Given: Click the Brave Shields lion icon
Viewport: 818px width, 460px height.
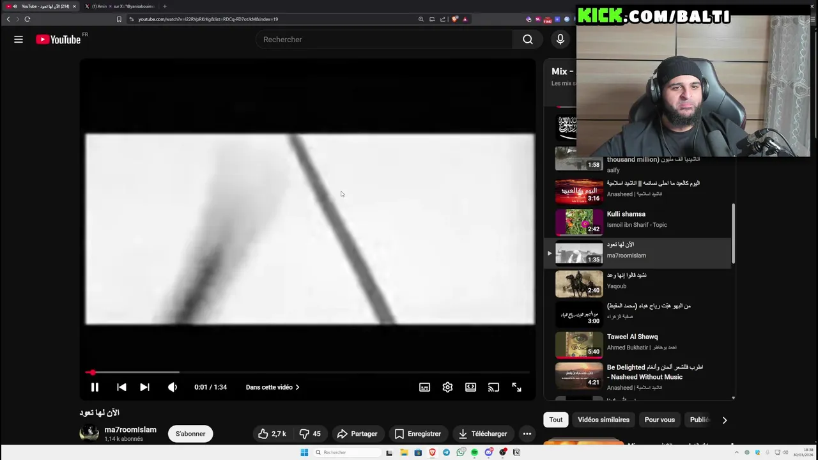Looking at the screenshot, I should (x=455, y=19).
